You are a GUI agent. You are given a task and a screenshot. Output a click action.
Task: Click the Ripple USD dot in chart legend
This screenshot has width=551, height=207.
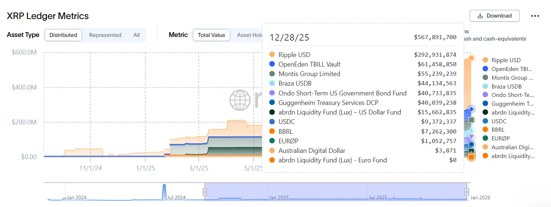(486, 60)
